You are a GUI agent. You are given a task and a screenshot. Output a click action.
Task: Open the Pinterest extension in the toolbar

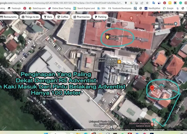click(165, 3)
